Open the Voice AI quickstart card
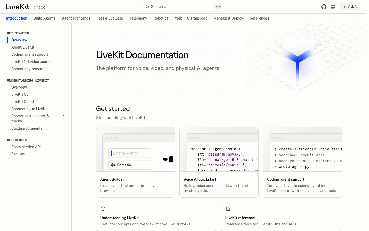The width and height of the screenshot is (369, 231). [219, 162]
